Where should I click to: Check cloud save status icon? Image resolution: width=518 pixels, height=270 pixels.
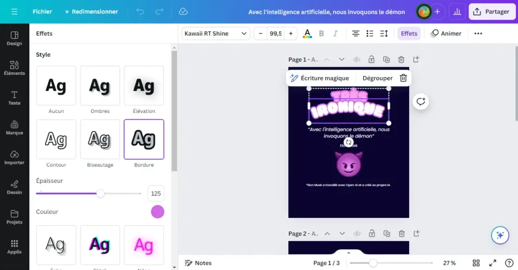pos(183,12)
